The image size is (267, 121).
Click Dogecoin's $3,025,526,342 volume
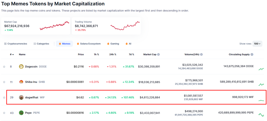[192, 65]
